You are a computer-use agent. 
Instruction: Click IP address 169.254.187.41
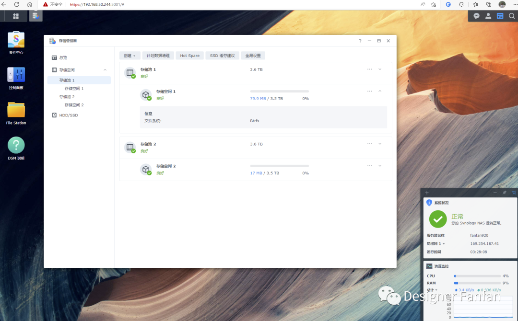pyautogui.click(x=484, y=243)
